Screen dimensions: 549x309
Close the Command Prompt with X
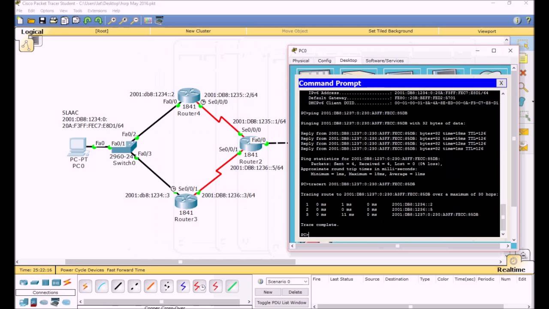(501, 83)
